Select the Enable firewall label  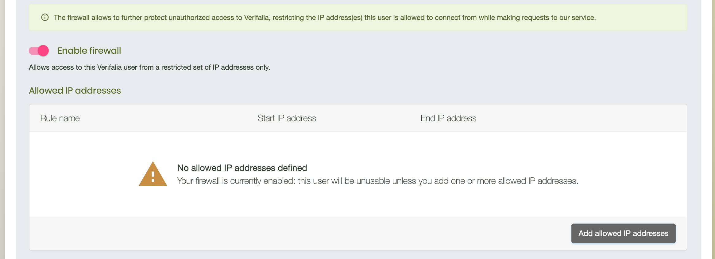point(89,50)
